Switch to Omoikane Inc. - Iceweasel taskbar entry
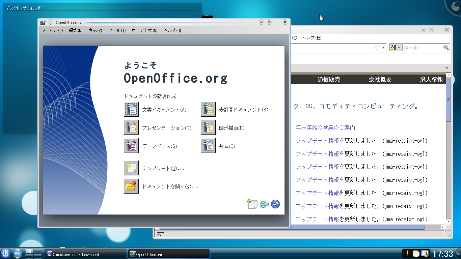Image resolution: width=461 pixels, height=259 pixels. 86,254
